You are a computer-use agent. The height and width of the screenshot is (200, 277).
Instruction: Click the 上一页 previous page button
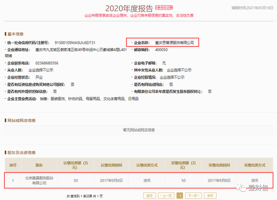pyautogui.click(x=166, y=196)
